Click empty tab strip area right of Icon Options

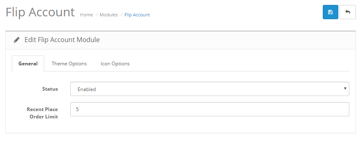tap(240, 63)
